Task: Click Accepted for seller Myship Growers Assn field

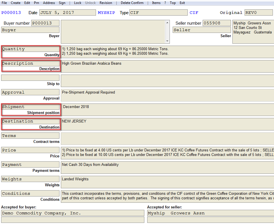Action: [211, 213]
